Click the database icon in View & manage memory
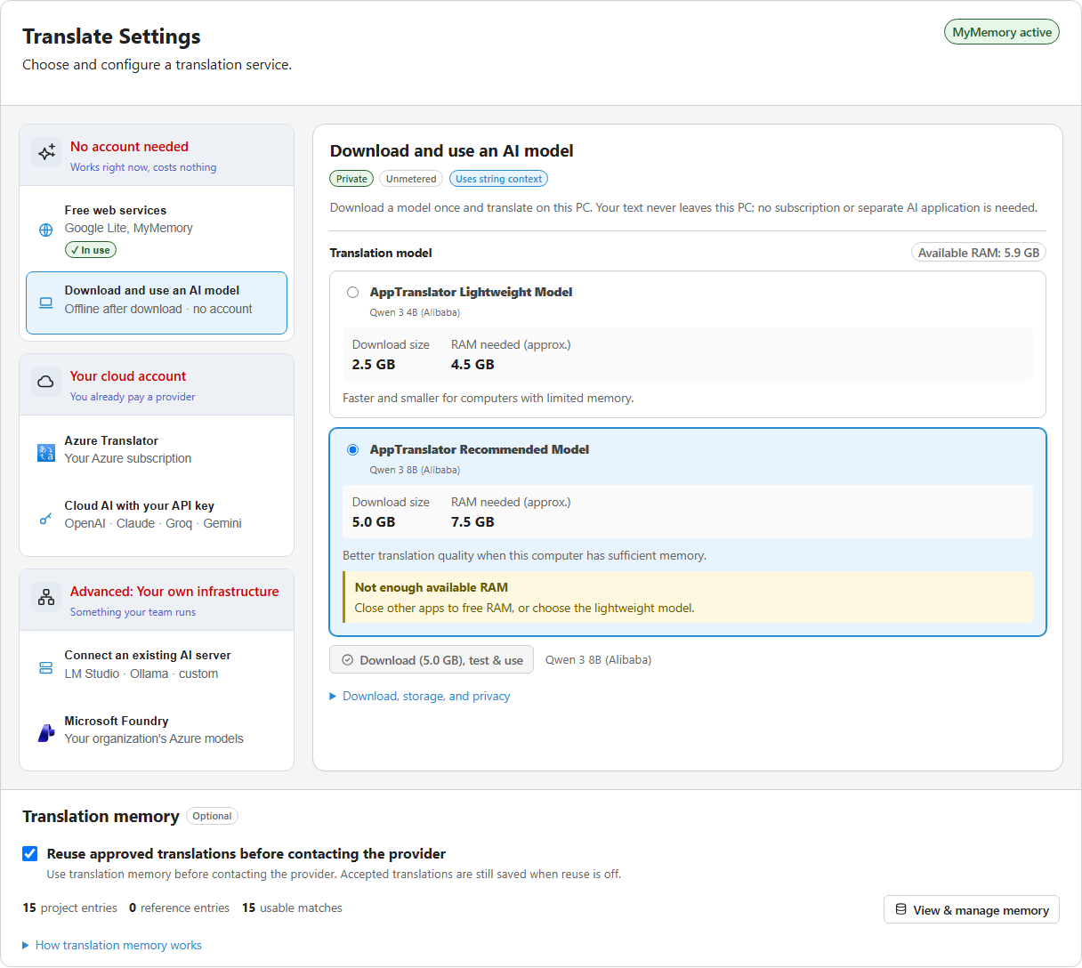1082x968 pixels. 901,909
